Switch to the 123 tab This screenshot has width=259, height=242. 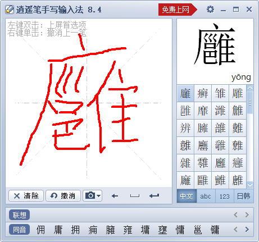(x=225, y=196)
